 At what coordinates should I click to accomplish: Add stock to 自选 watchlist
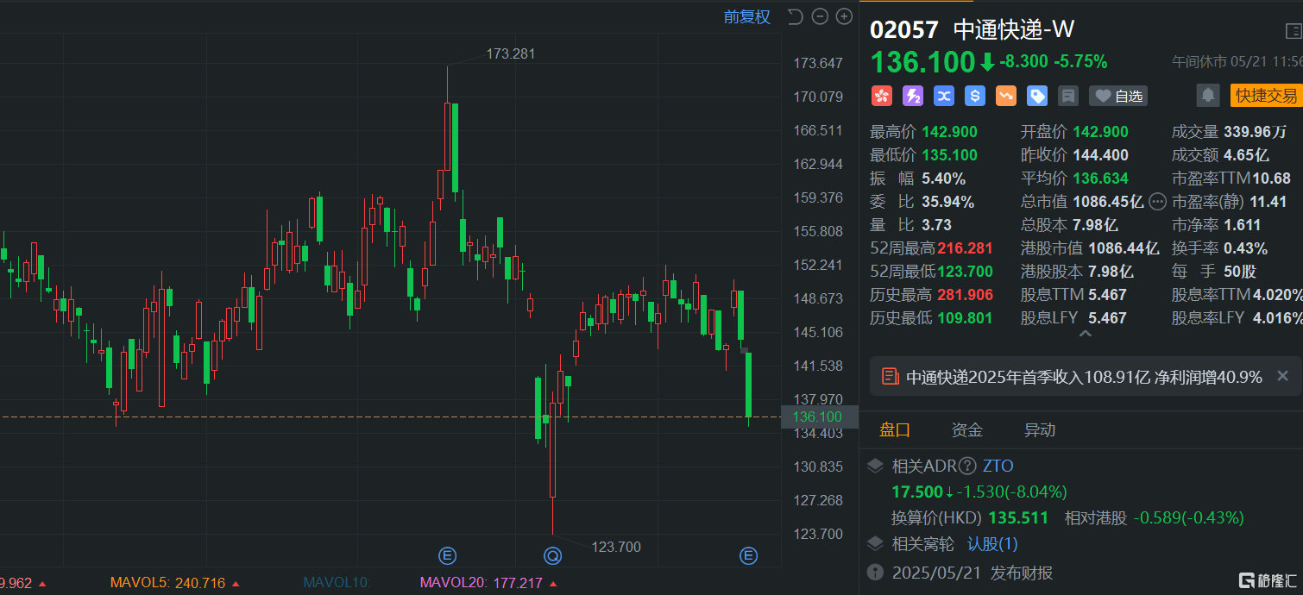pos(1118,96)
